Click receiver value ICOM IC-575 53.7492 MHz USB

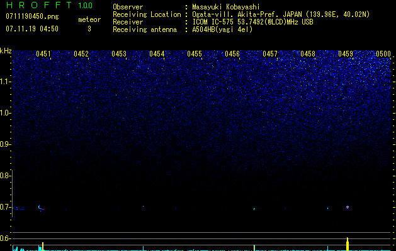click(x=252, y=22)
